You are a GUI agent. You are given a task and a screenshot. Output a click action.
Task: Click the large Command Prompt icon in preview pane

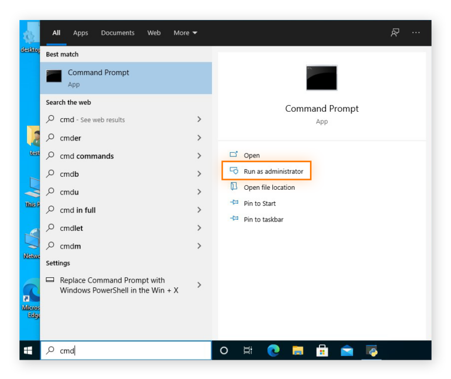click(322, 78)
